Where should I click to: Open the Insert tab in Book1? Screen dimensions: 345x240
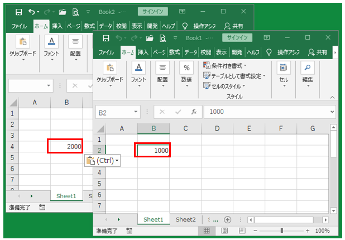coord(143,52)
